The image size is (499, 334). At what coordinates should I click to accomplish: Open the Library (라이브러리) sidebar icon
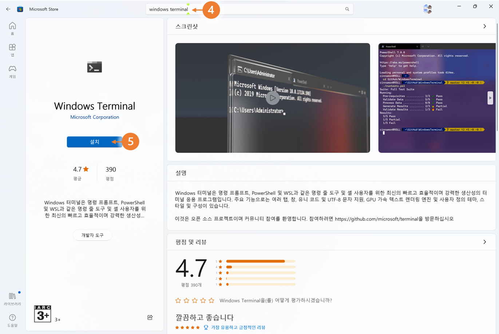click(x=12, y=299)
